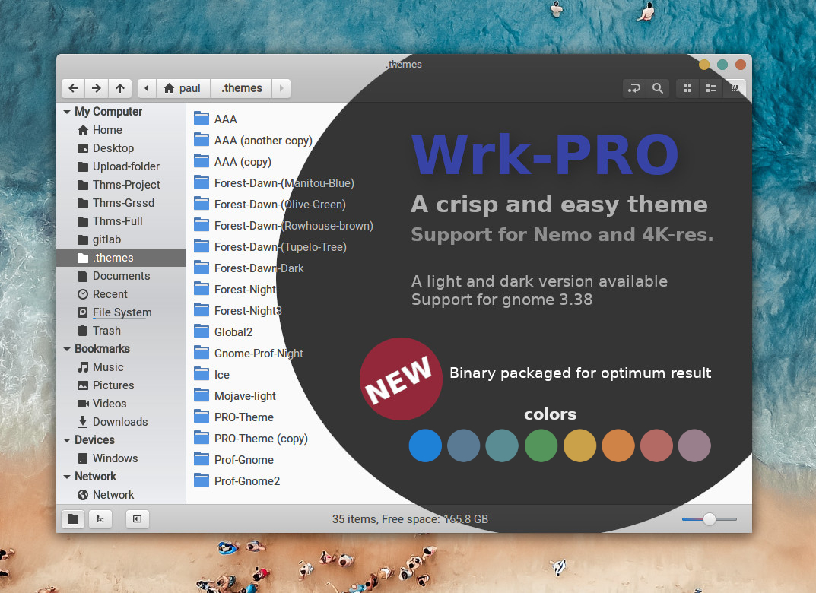Select Forest-Dawn-(Olive-Green) folder

pyautogui.click(x=269, y=205)
